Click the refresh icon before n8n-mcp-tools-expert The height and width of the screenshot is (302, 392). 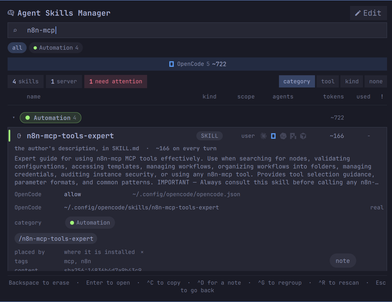click(19, 136)
